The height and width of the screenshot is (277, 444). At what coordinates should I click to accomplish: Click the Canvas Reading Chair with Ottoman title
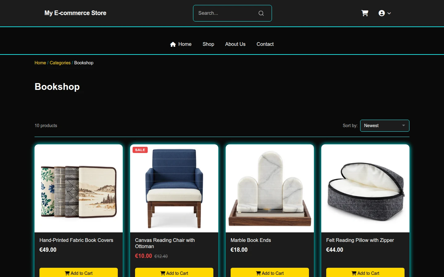[165, 243]
